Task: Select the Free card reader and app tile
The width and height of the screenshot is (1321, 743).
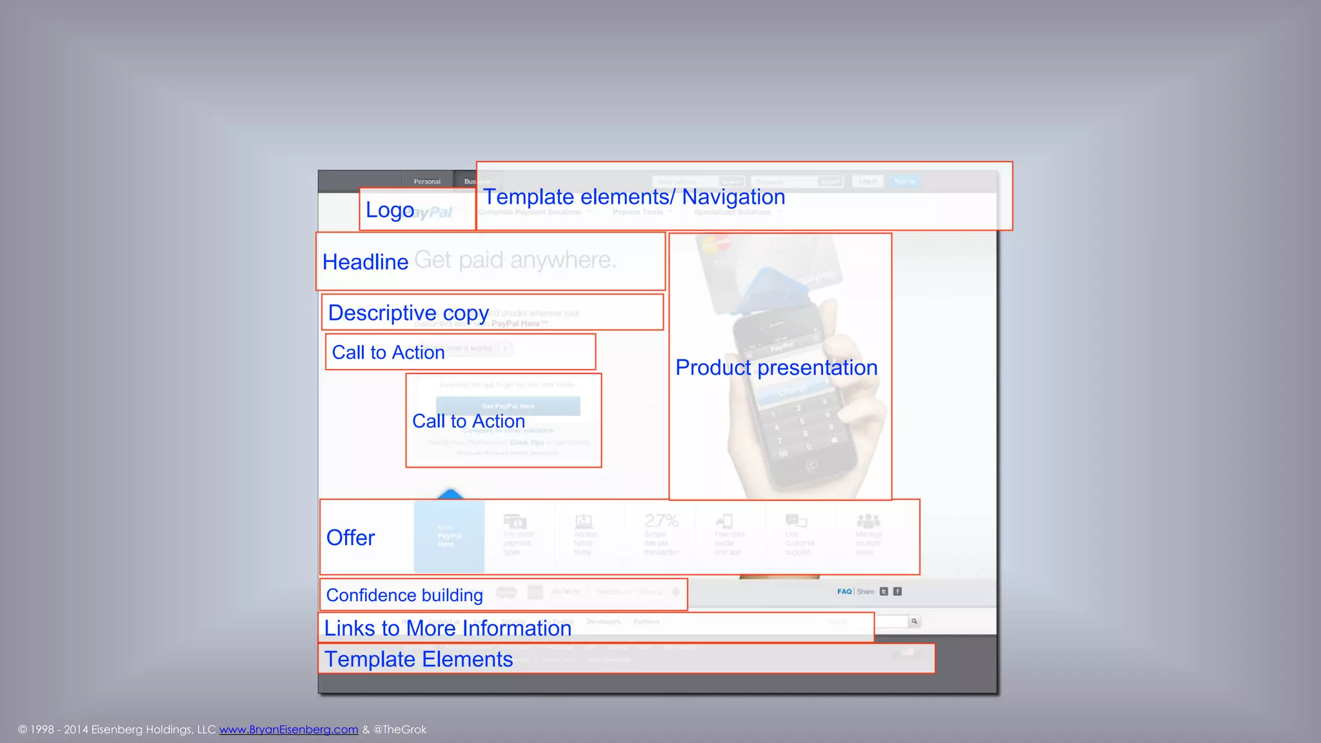Action: [x=729, y=536]
